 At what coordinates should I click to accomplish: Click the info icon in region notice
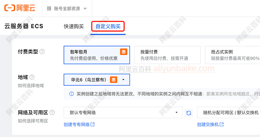pyautogui.click(x=71, y=94)
